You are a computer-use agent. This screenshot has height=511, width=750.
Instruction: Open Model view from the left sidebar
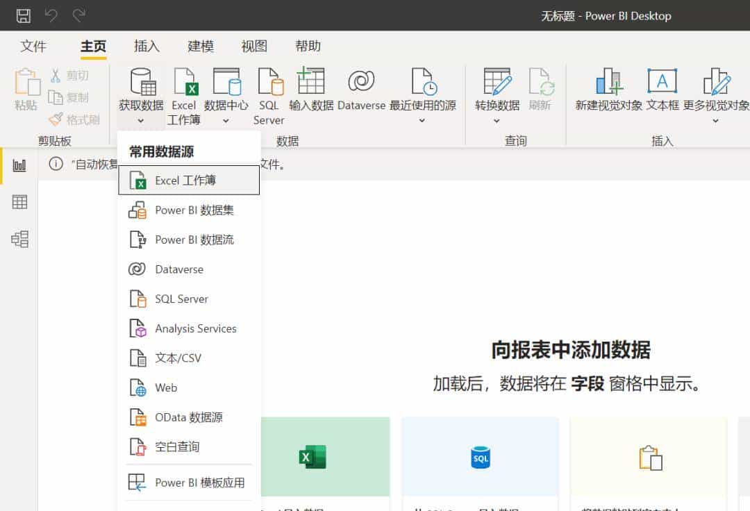pyautogui.click(x=19, y=240)
